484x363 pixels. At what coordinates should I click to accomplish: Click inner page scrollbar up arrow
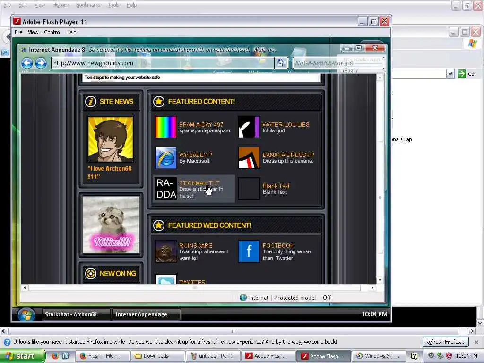[x=380, y=77]
